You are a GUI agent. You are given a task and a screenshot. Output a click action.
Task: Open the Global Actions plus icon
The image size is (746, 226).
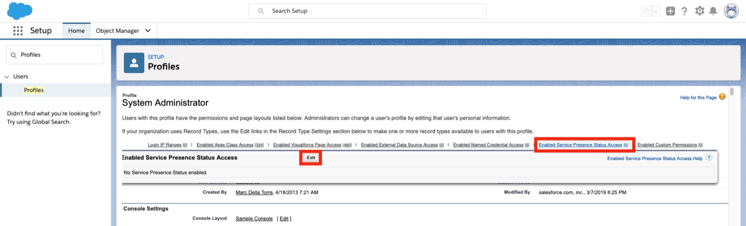(x=670, y=11)
